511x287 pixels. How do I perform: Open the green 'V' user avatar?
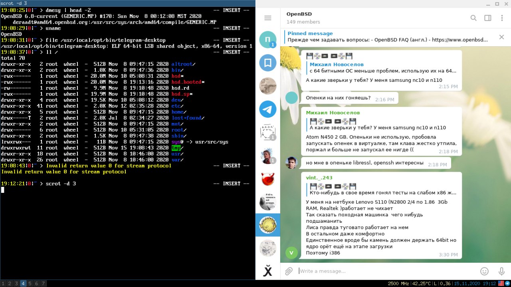pyautogui.click(x=292, y=253)
